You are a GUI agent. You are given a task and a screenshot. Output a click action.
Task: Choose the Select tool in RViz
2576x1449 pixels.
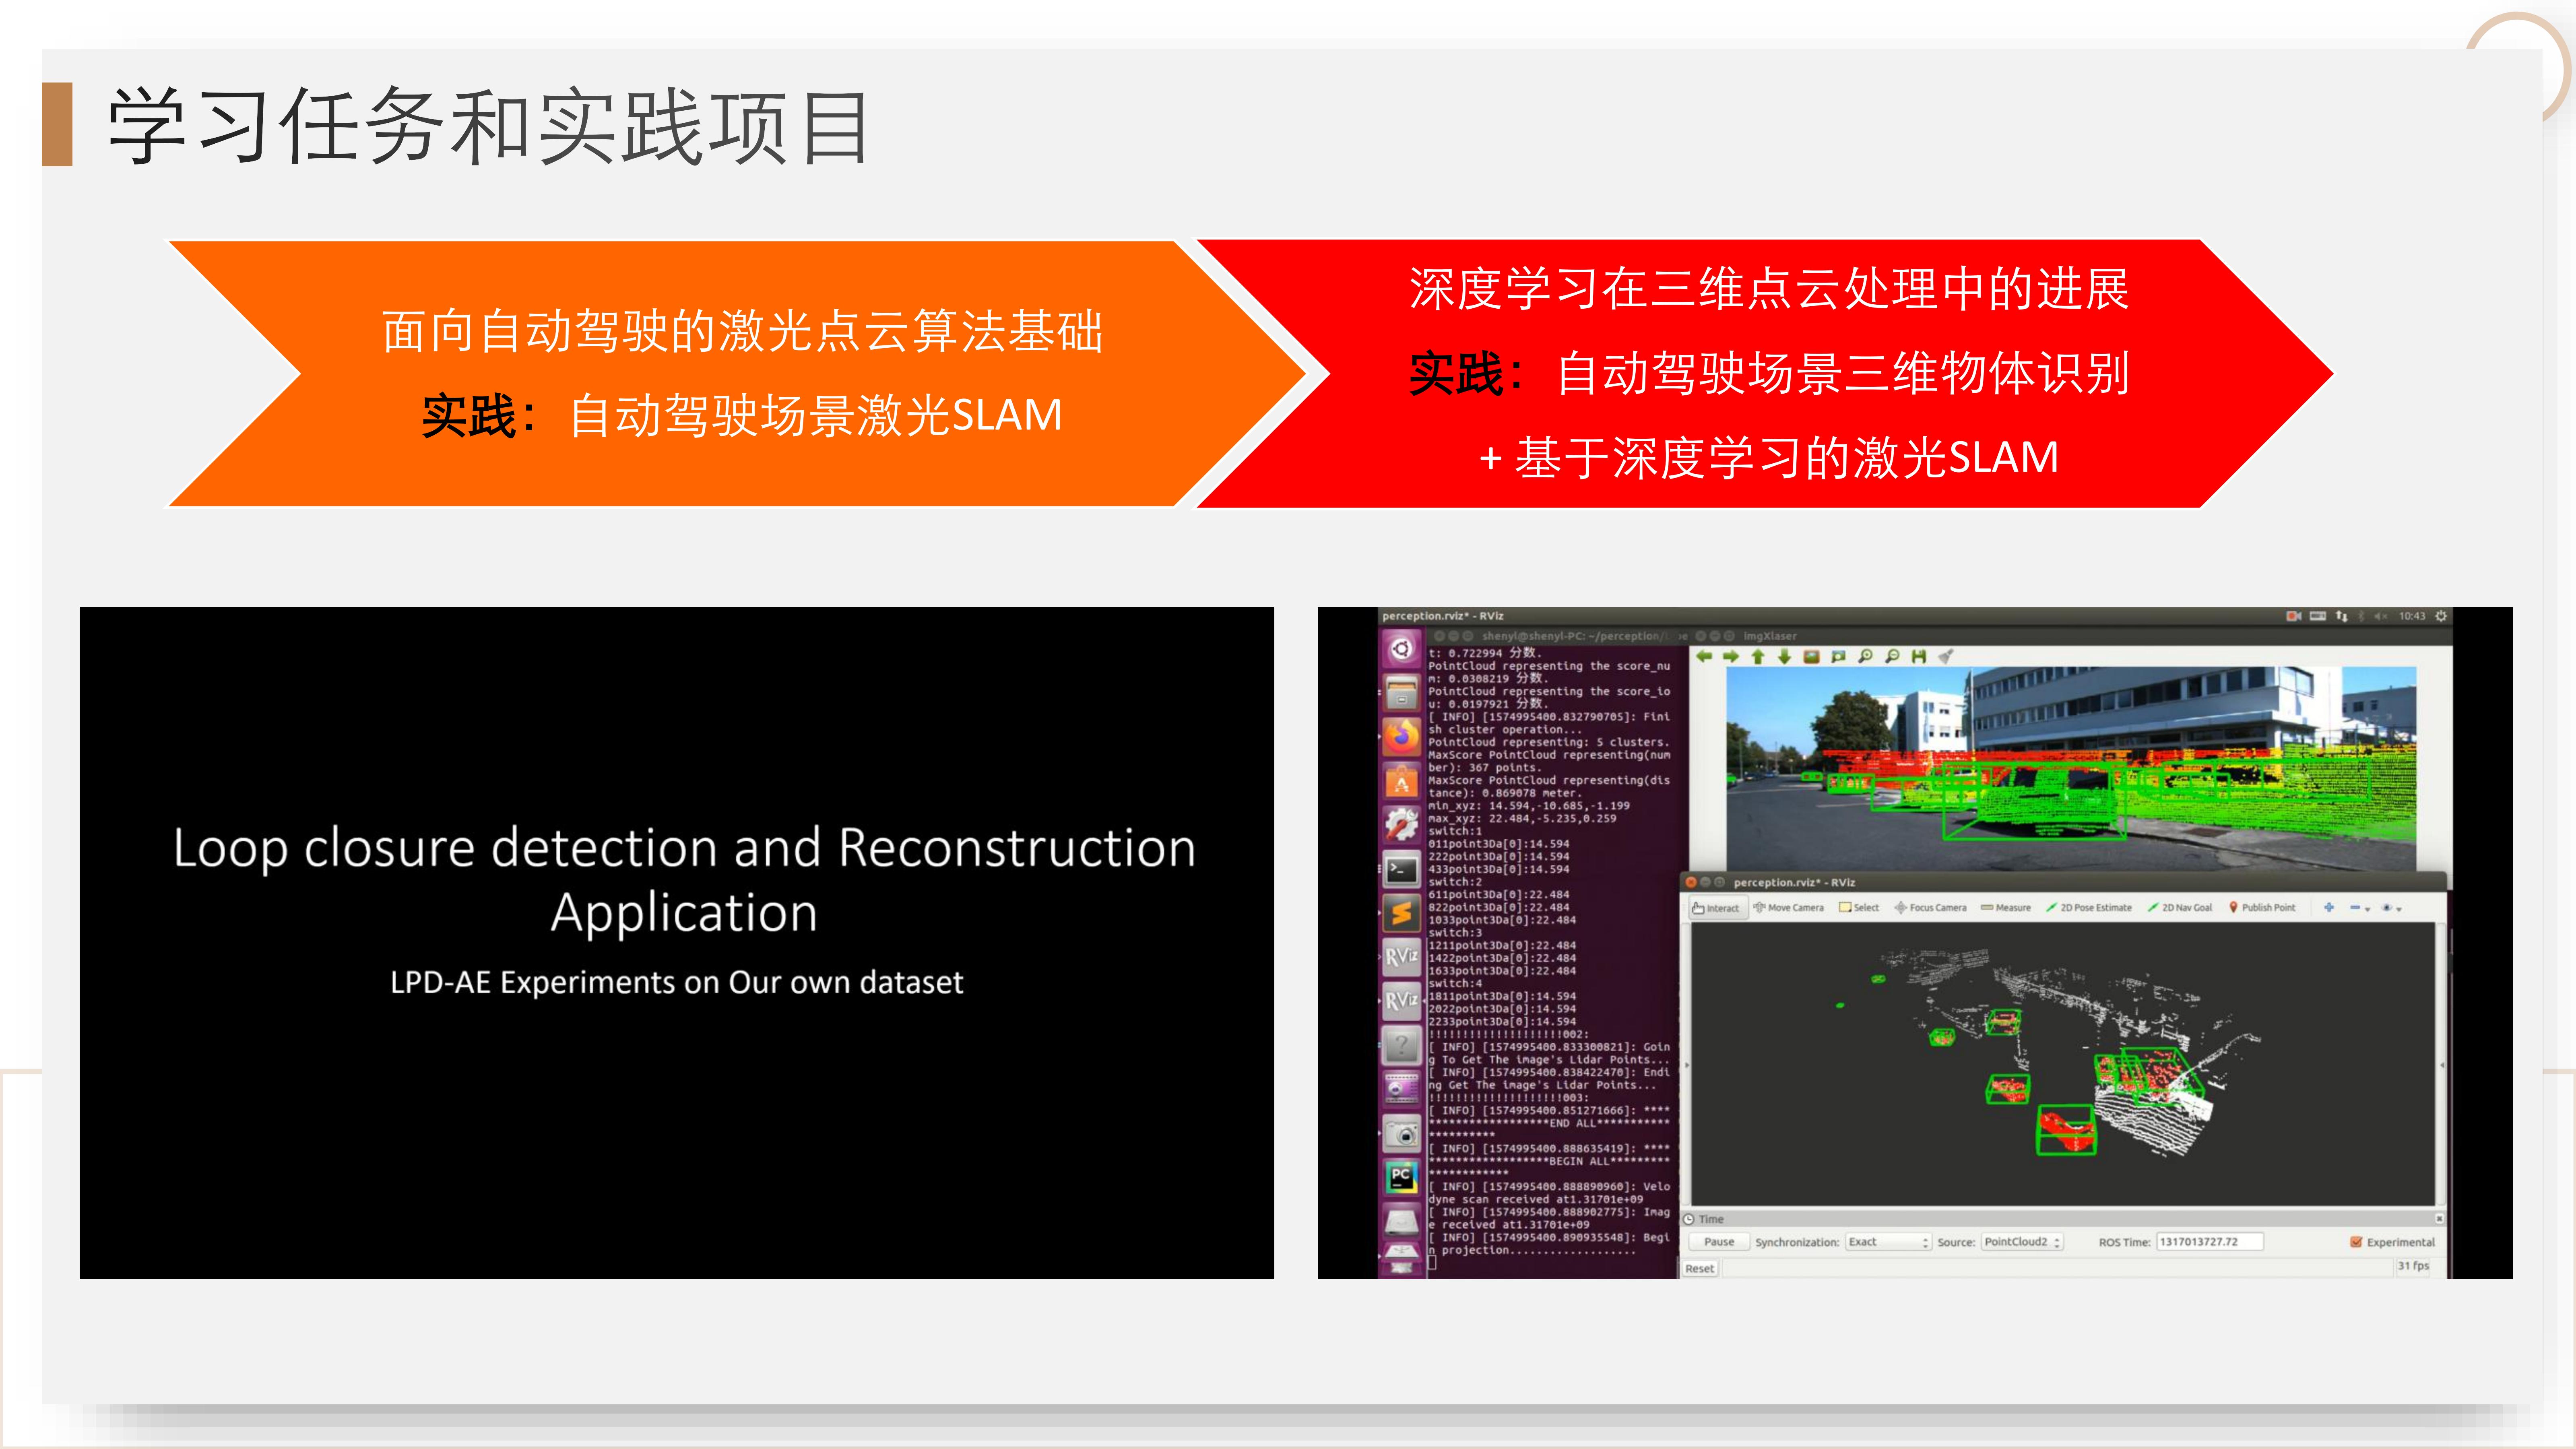[1859, 908]
